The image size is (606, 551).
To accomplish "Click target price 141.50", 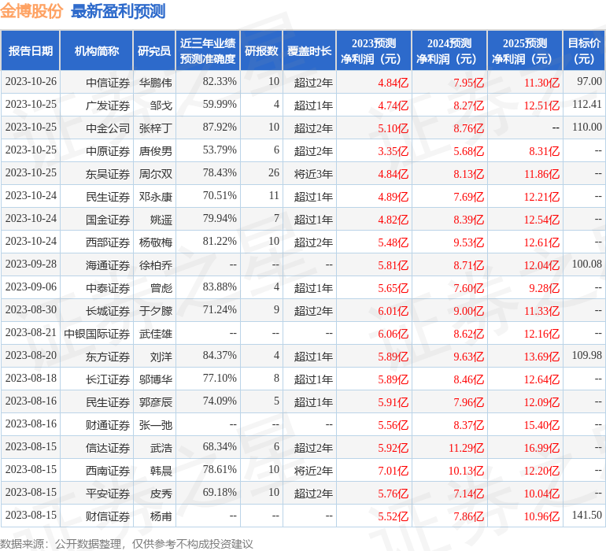I will pos(587,515).
